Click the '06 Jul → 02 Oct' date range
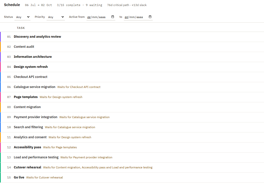Image resolution: width=264 pixels, height=186 pixels. coord(38,5)
